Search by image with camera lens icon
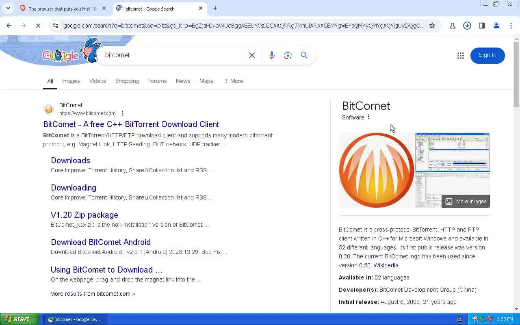 pyautogui.click(x=288, y=55)
